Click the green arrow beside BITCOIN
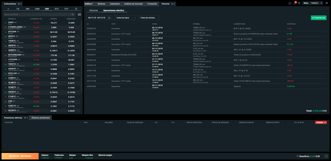The height and width of the screenshot is (161, 331). [5, 32]
